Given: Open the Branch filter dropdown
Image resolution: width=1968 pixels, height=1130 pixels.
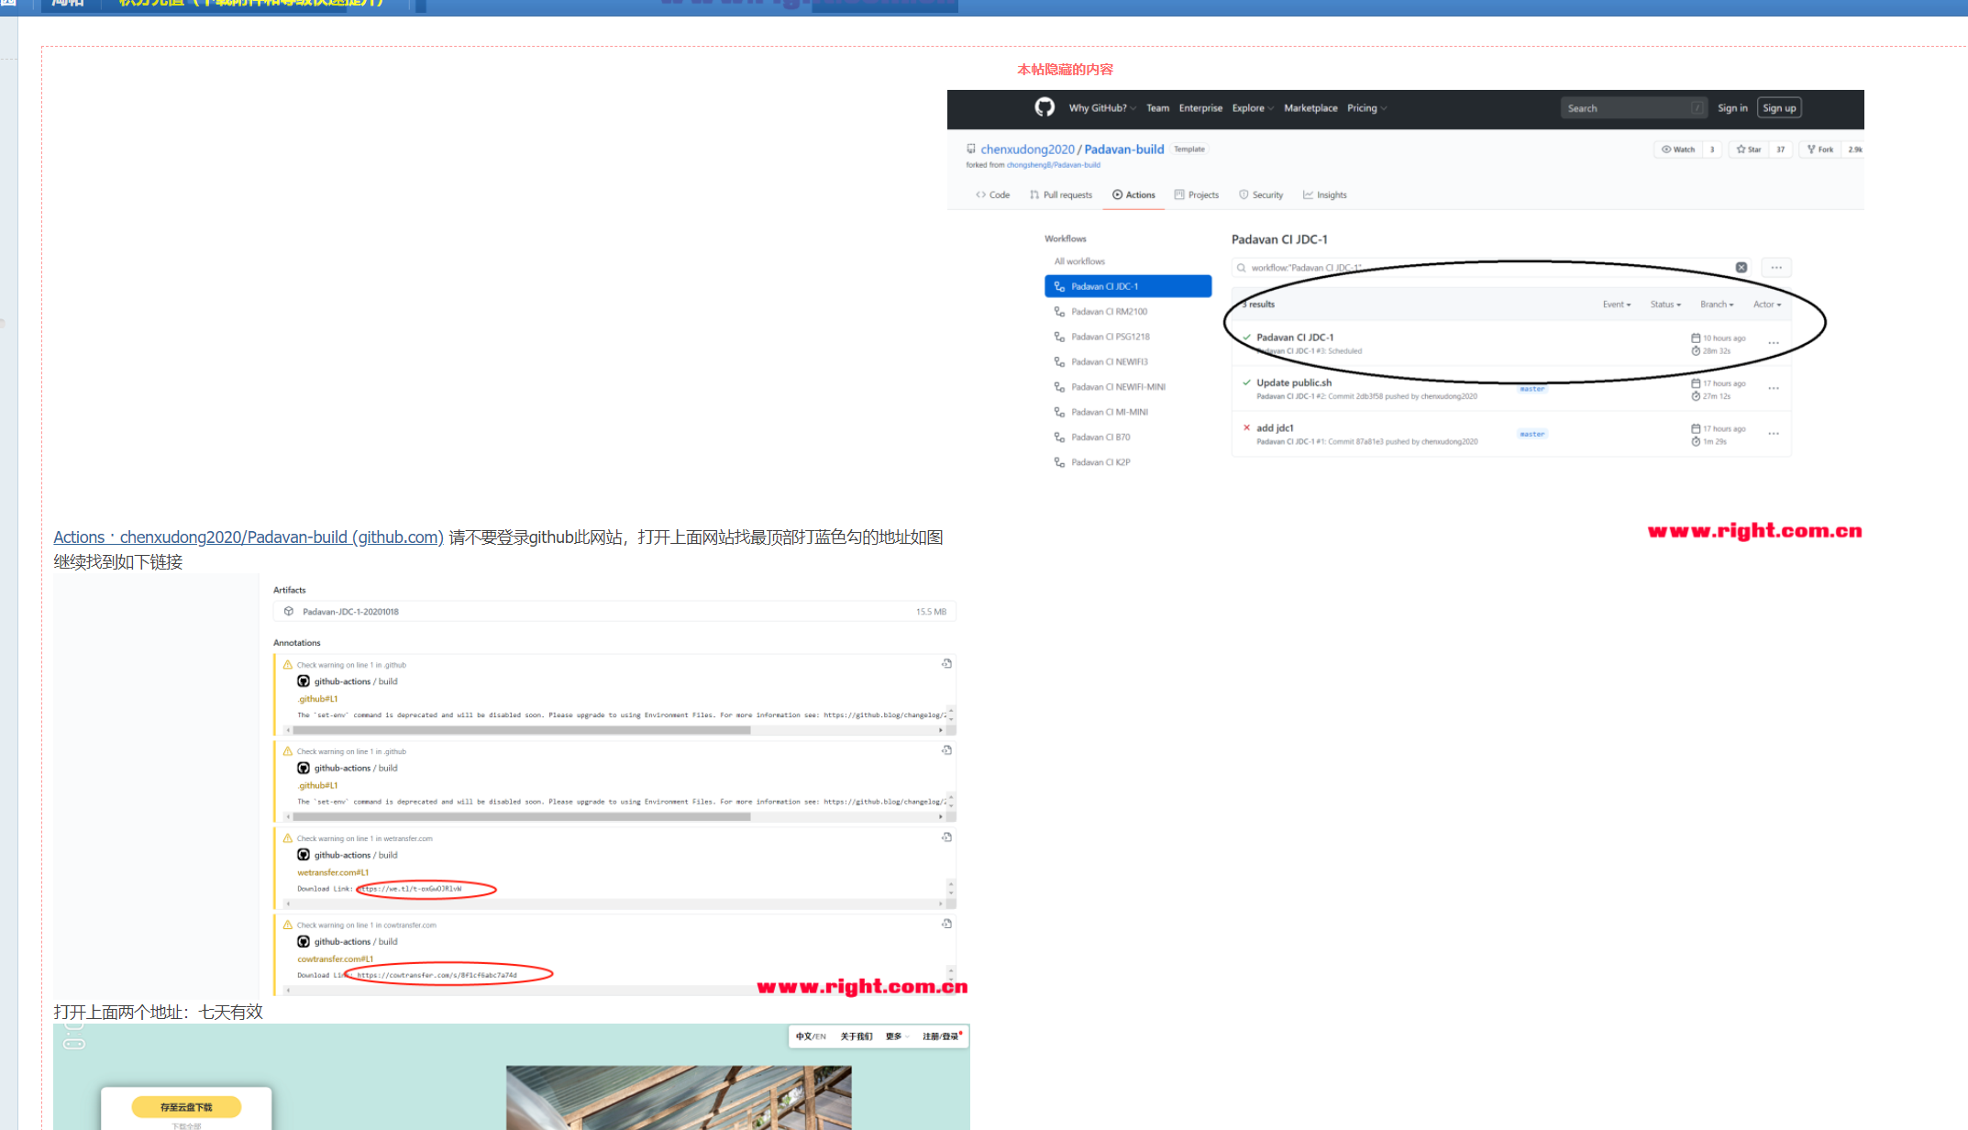Looking at the screenshot, I should pyautogui.click(x=1716, y=305).
